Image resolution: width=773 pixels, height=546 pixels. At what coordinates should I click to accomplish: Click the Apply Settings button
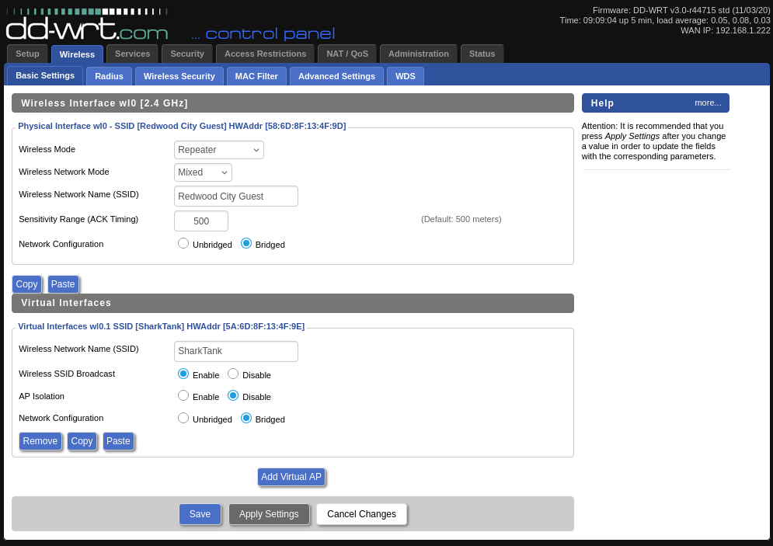(269, 514)
